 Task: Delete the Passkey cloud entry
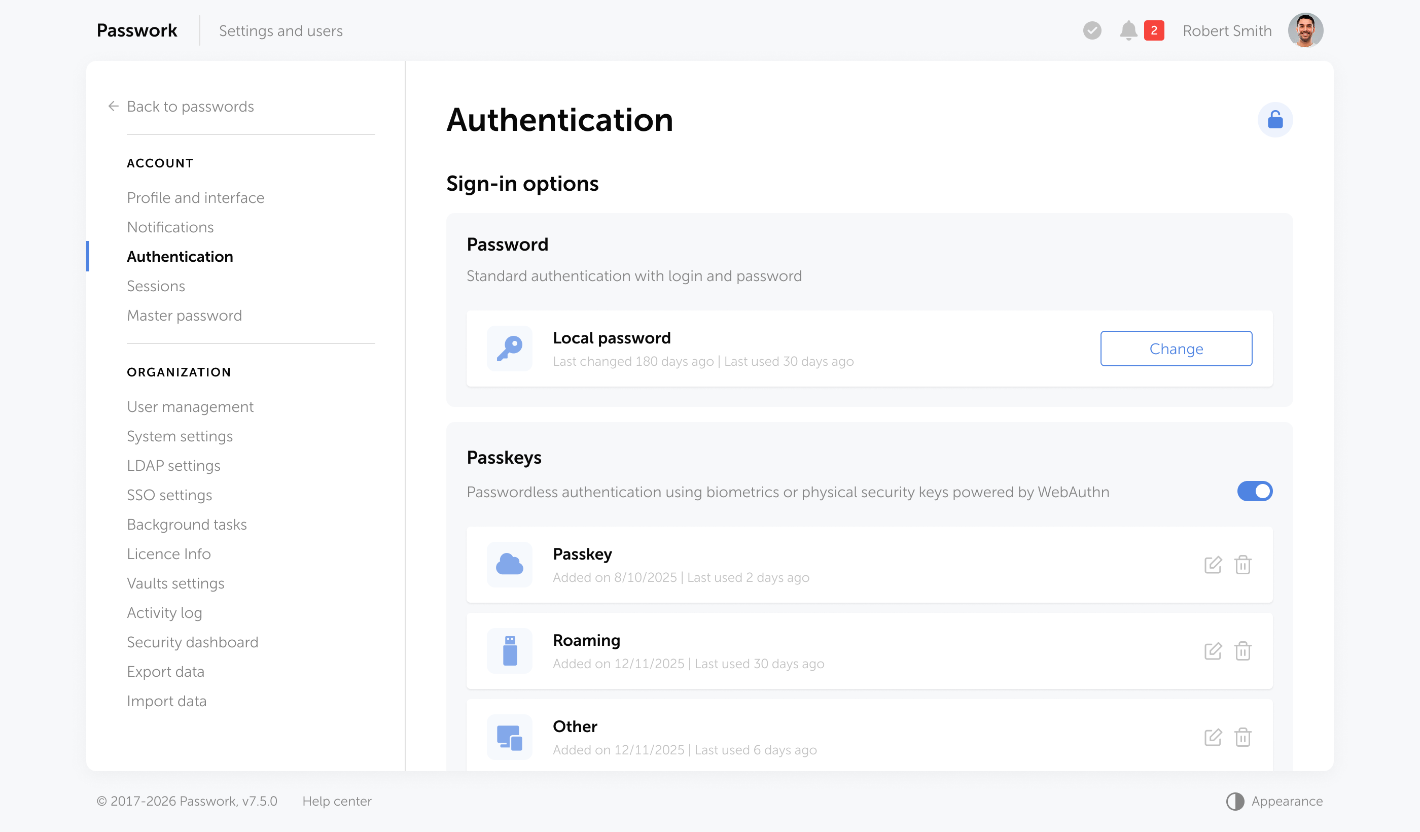pyautogui.click(x=1242, y=565)
